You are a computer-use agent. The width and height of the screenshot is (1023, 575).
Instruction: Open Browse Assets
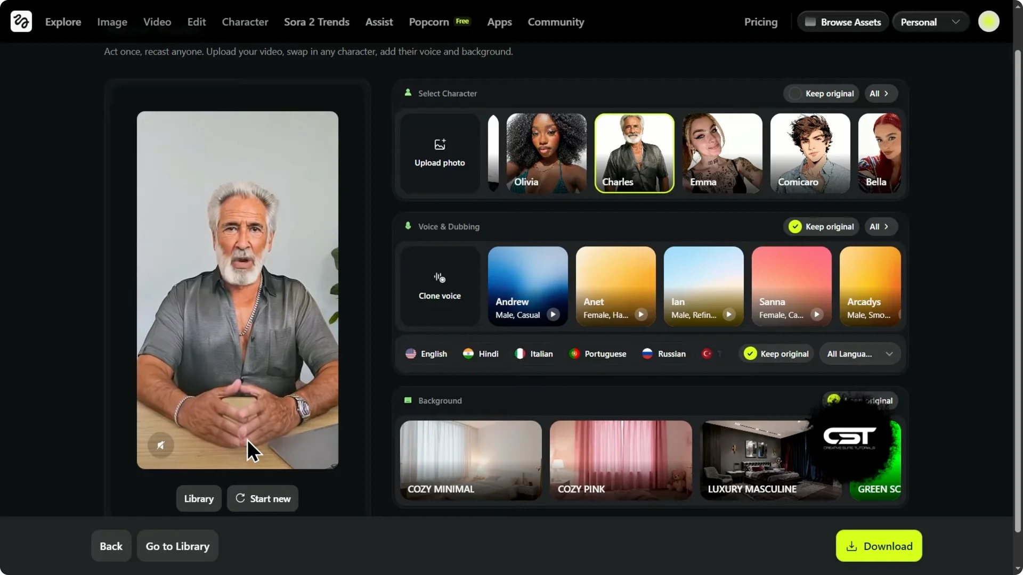tap(842, 22)
